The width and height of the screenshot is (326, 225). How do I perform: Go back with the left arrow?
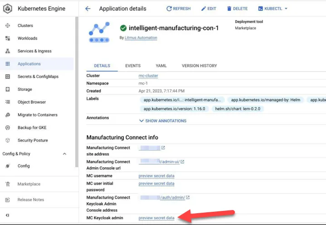click(88, 9)
